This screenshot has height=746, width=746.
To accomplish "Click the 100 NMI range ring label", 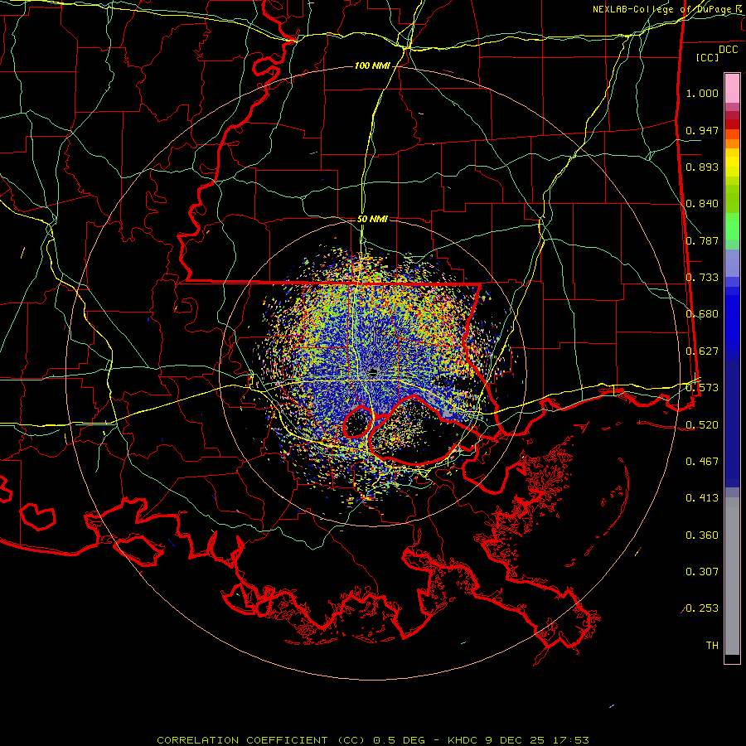I will pos(372,65).
